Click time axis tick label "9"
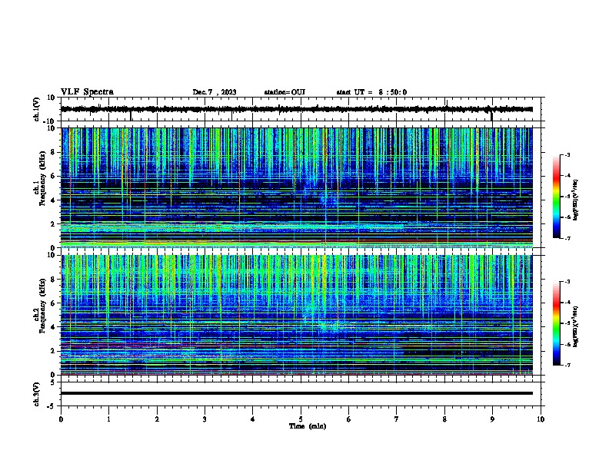Image resolution: width=609 pixels, height=470 pixels. coord(492,419)
